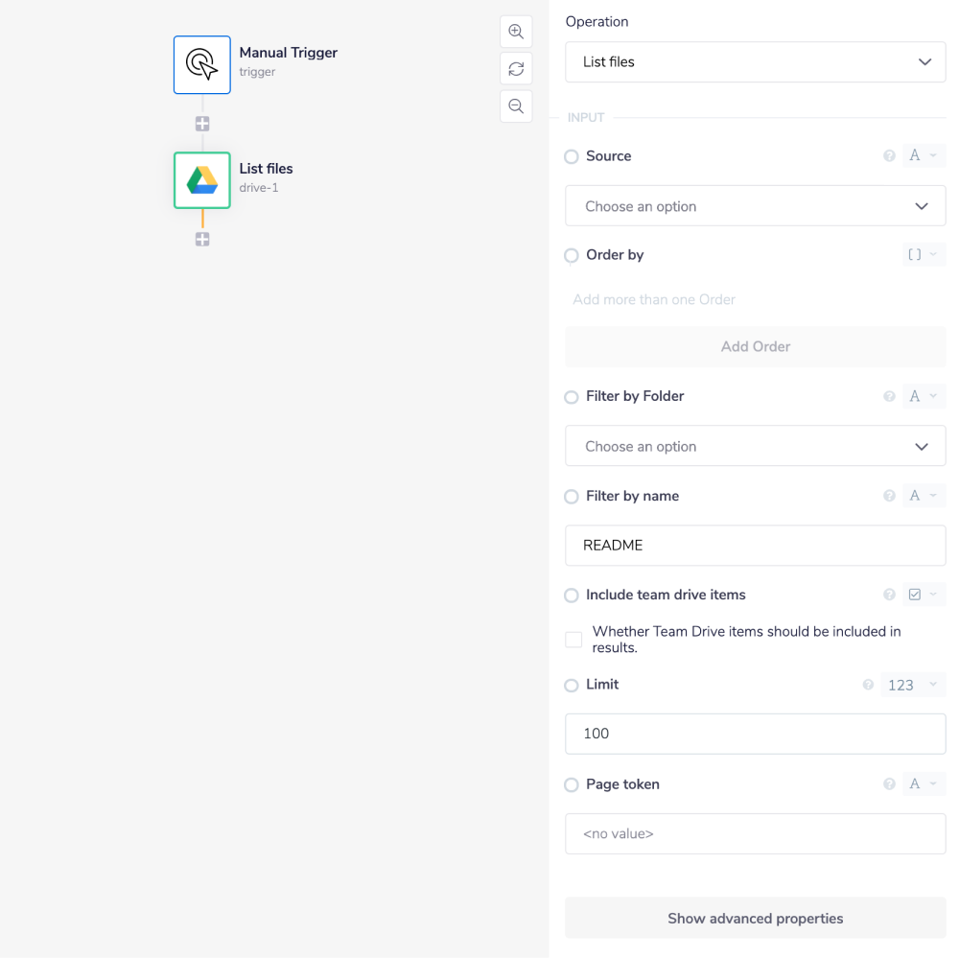The width and height of the screenshot is (959, 958).
Task: Toggle the Filter by name radio button
Action: click(x=572, y=497)
